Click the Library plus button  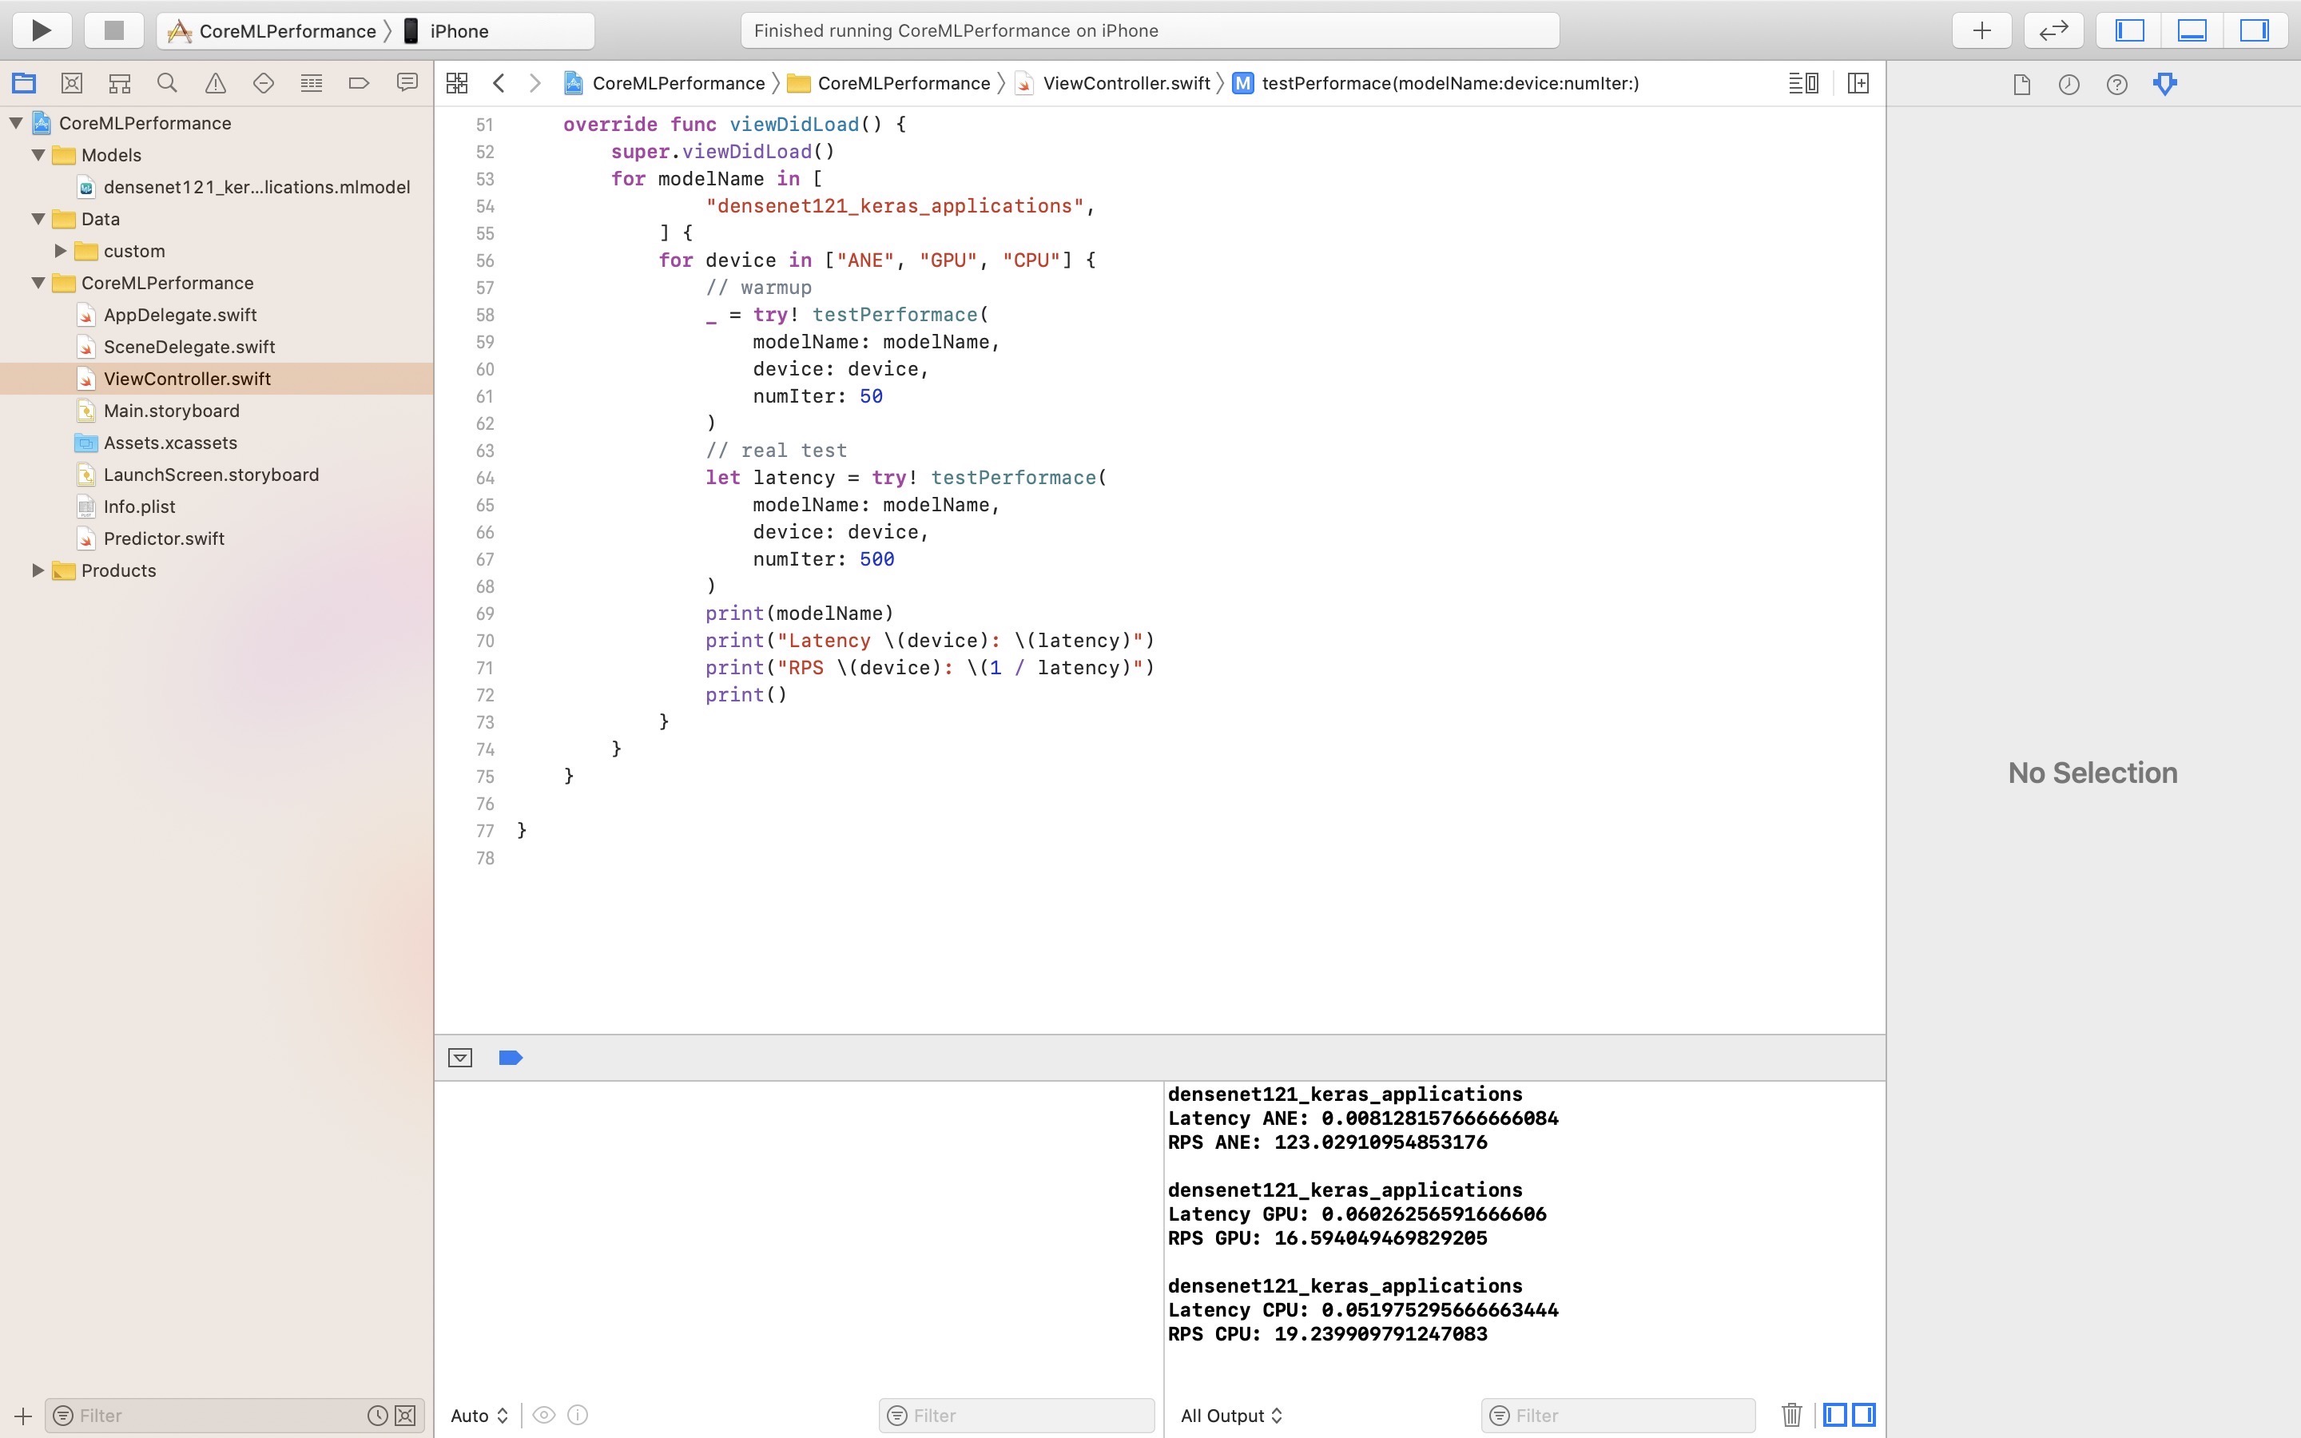(x=1981, y=30)
